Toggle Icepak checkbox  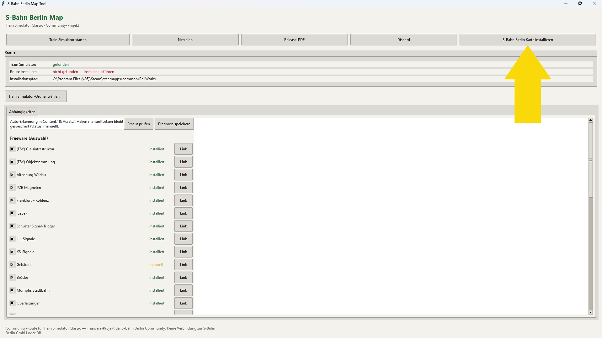[12, 213]
